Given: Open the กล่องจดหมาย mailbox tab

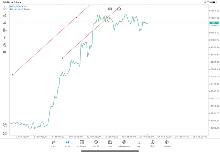Looking at the screenshot, I should (124, 144).
